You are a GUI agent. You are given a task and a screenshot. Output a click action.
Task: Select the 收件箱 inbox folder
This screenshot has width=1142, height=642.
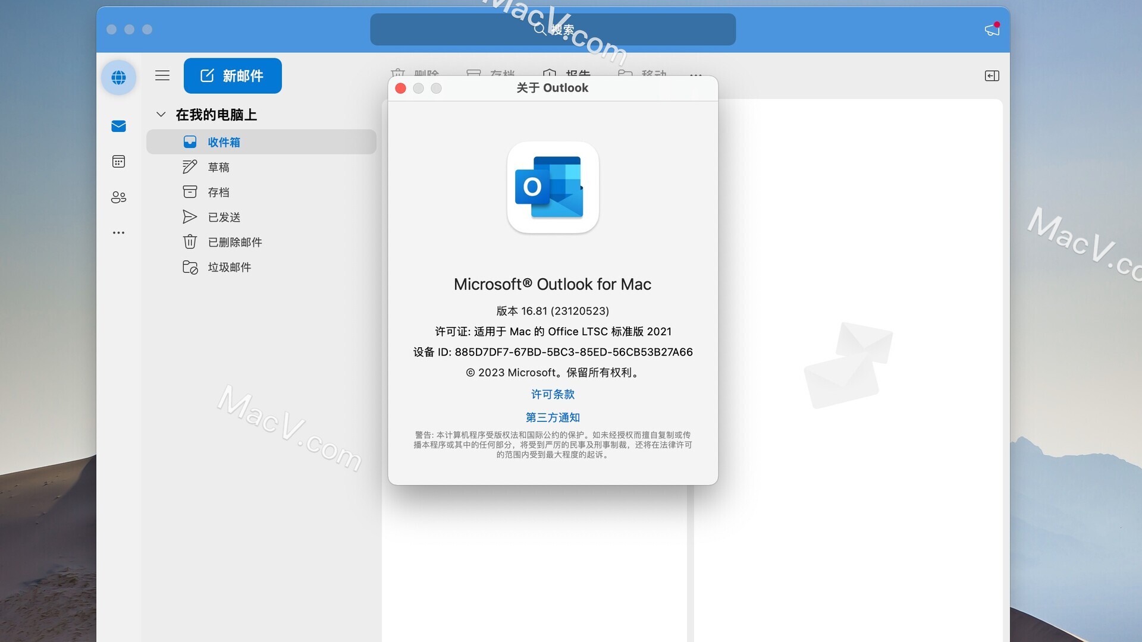point(261,142)
